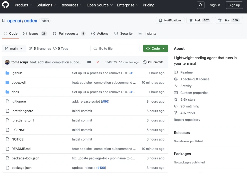Click the failed status X icon

[x=98, y=62]
